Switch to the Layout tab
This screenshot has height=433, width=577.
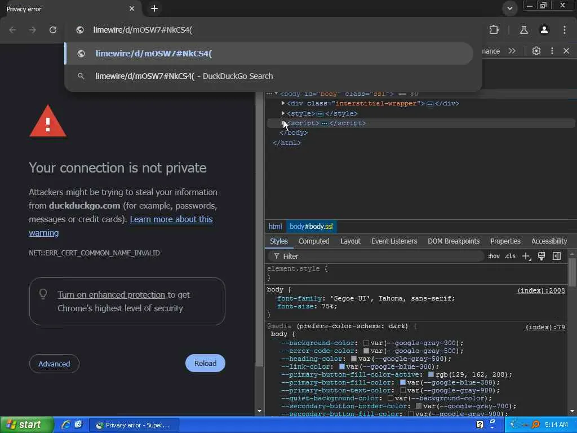tap(350, 241)
